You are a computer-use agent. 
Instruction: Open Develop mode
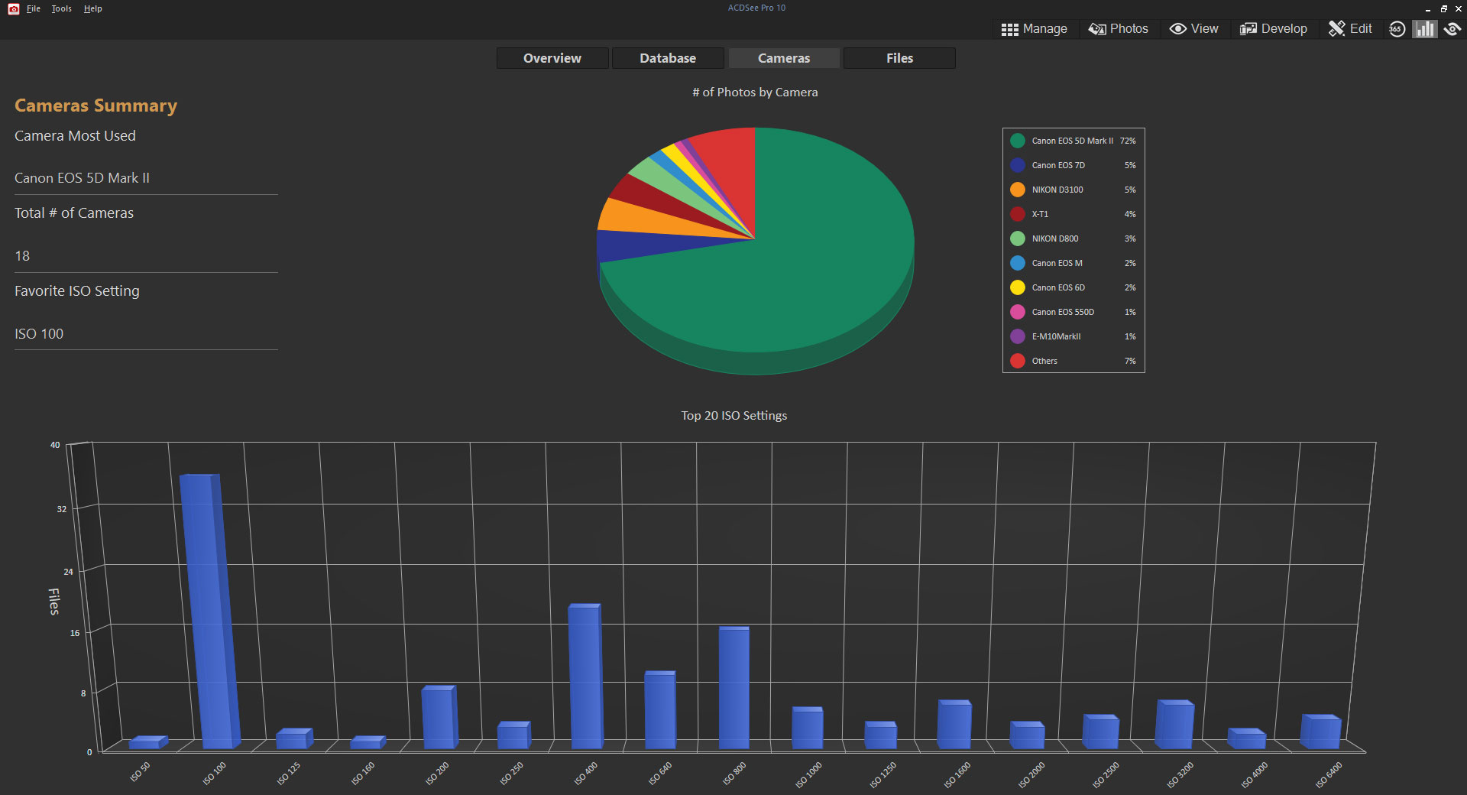point(1273,29)
